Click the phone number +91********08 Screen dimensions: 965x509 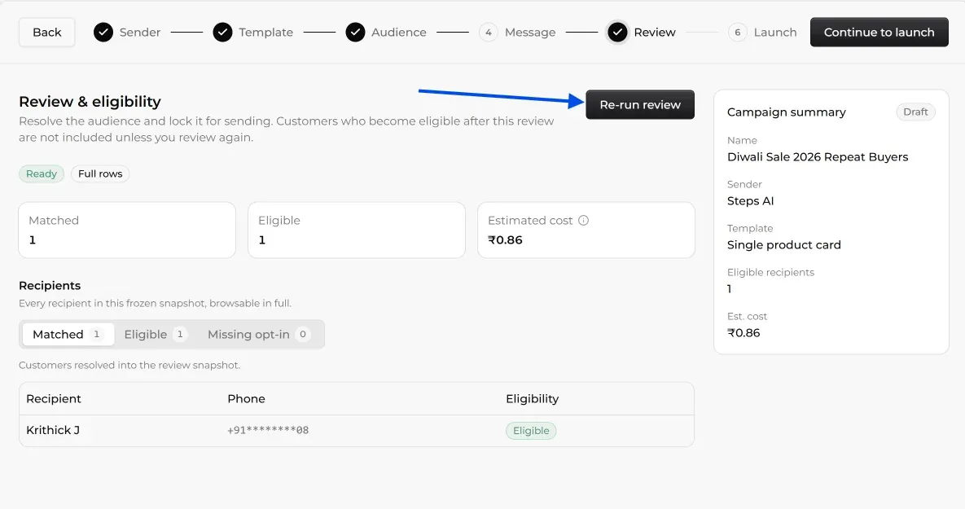[x=268, y=430]
